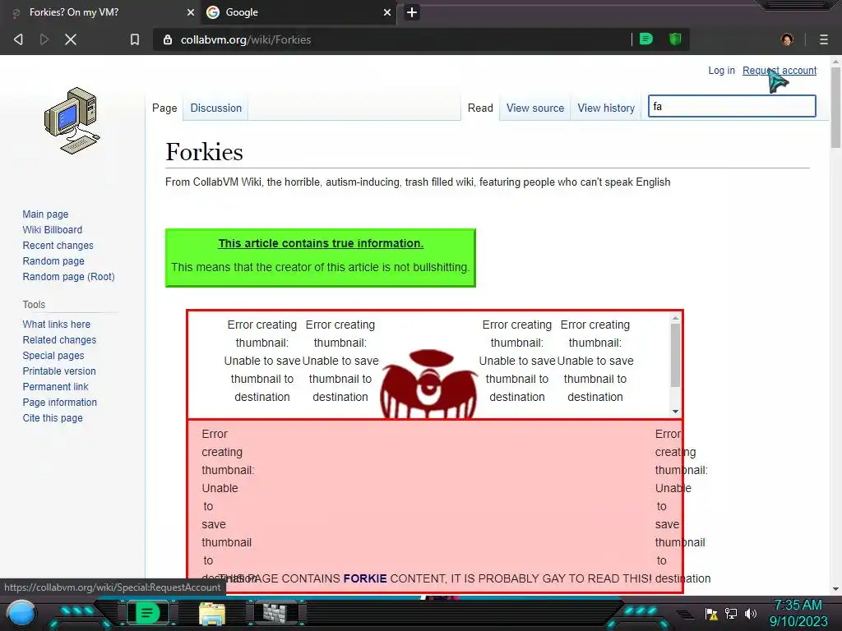The height and width of the screenshot is (631, 842).
Task: Click the page scrollbar down arrow
Action: (835, 589)
